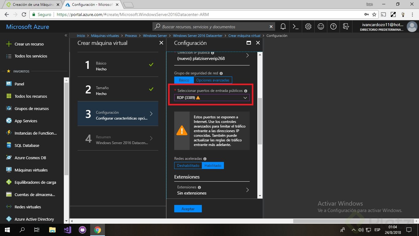Screen dimensions: 419x236
Task: Go to the Windows Server 2016 Datacenter breadcrumb
Action: 198,36
